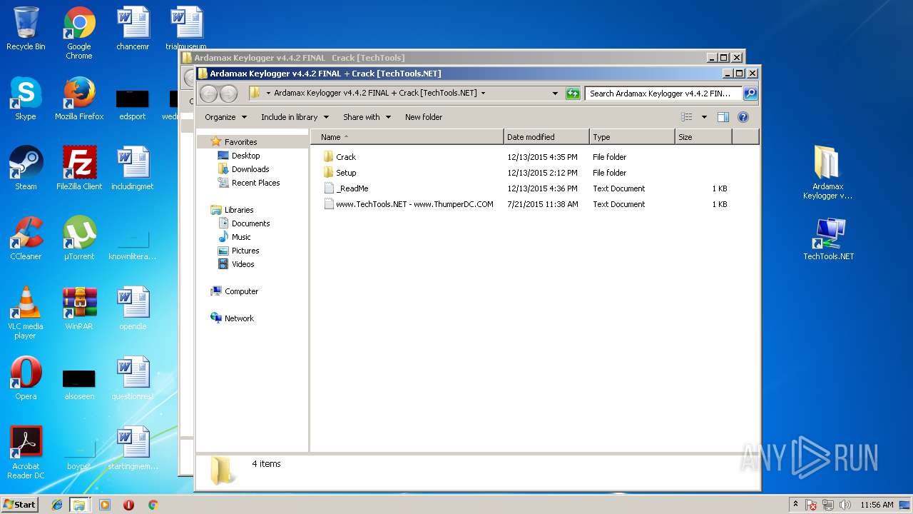Select Desktop in navigation pane
Image resolution: width=913 pixels, height=514 pixels.
(239, 156)
